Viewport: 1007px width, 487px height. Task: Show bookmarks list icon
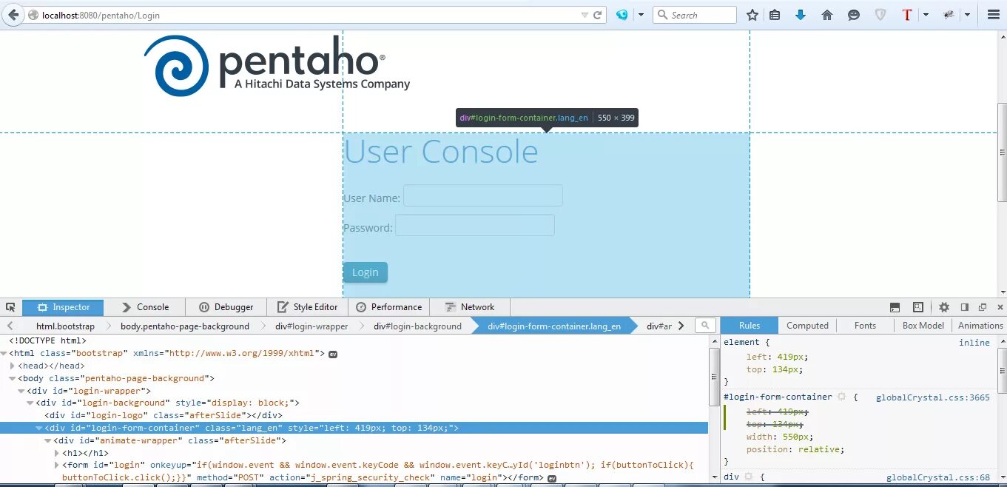775,15
